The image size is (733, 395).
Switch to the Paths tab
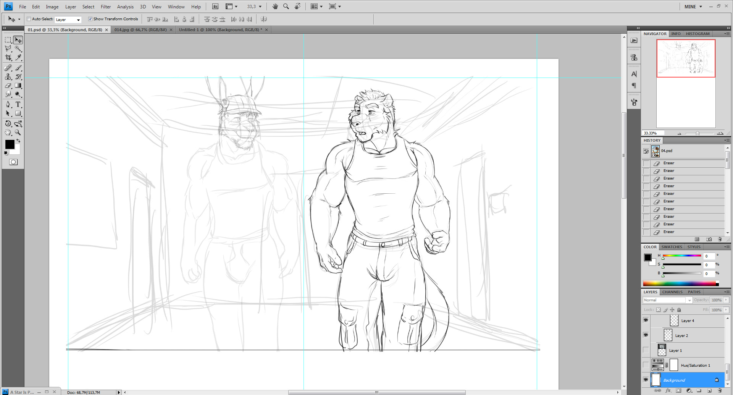pyautogui.click(x=694, y=292)
